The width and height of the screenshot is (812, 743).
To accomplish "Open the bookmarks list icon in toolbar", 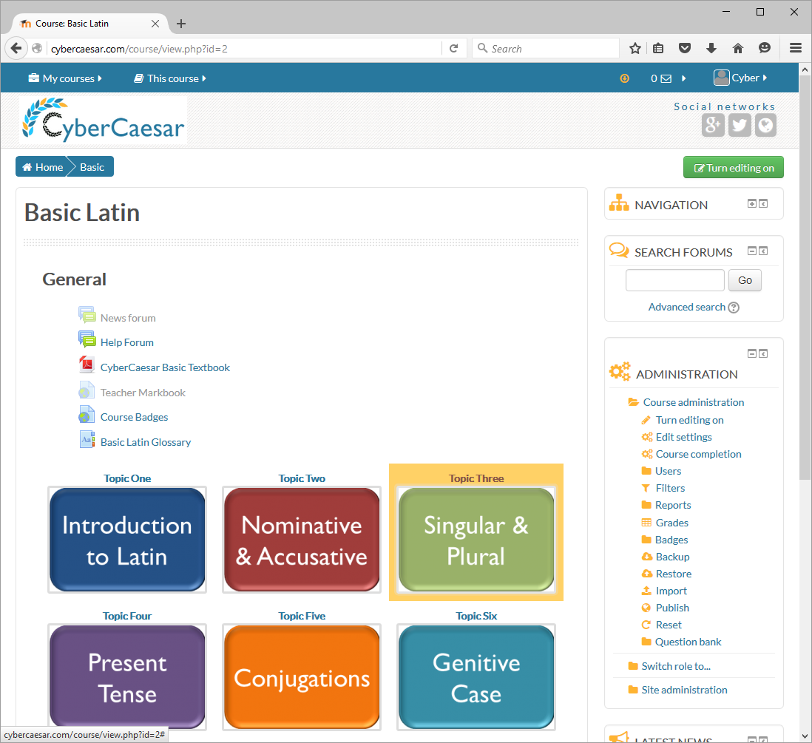I will [658, 49].
